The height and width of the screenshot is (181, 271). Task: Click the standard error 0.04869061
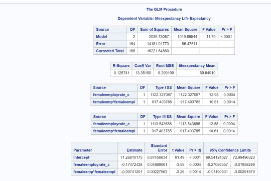[157, 164]
